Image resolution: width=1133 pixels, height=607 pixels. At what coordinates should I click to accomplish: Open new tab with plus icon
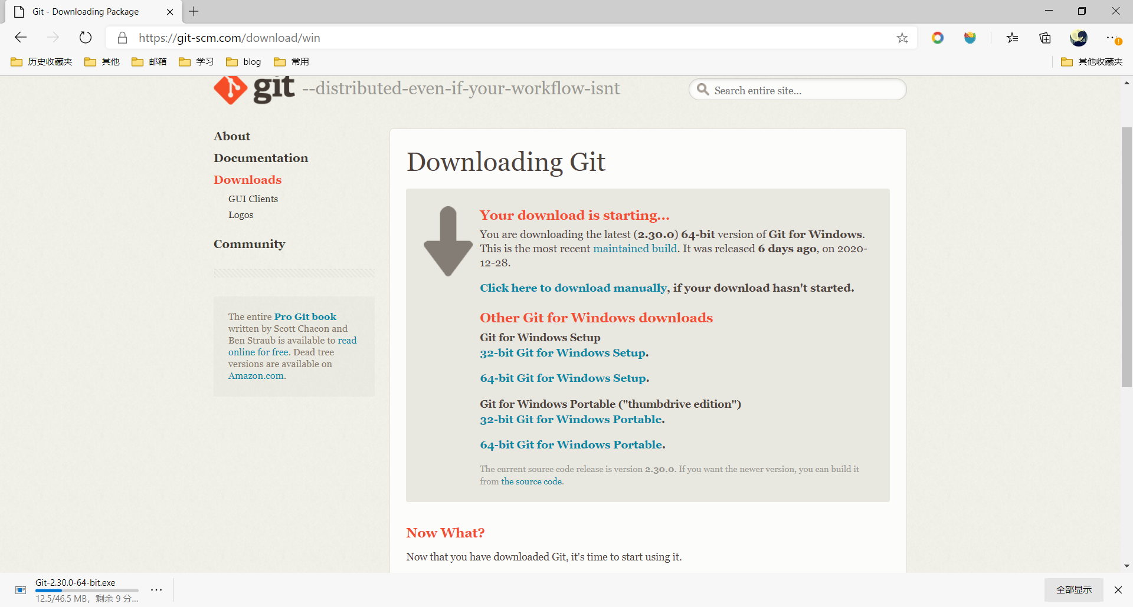coord(194,11)
